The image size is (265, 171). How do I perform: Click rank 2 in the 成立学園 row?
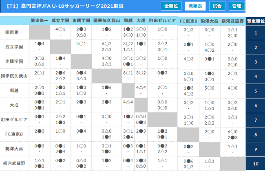pyautogui.click(x=256, y=48)
